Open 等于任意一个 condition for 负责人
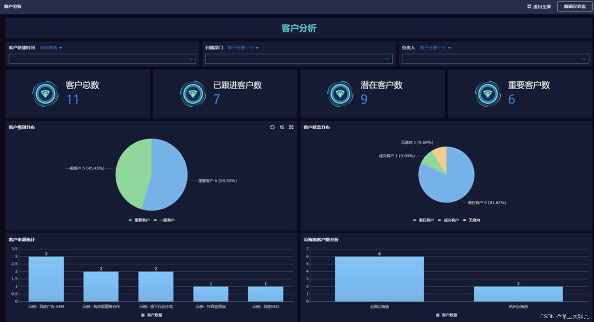594x322 pixels. coord(435,48)
